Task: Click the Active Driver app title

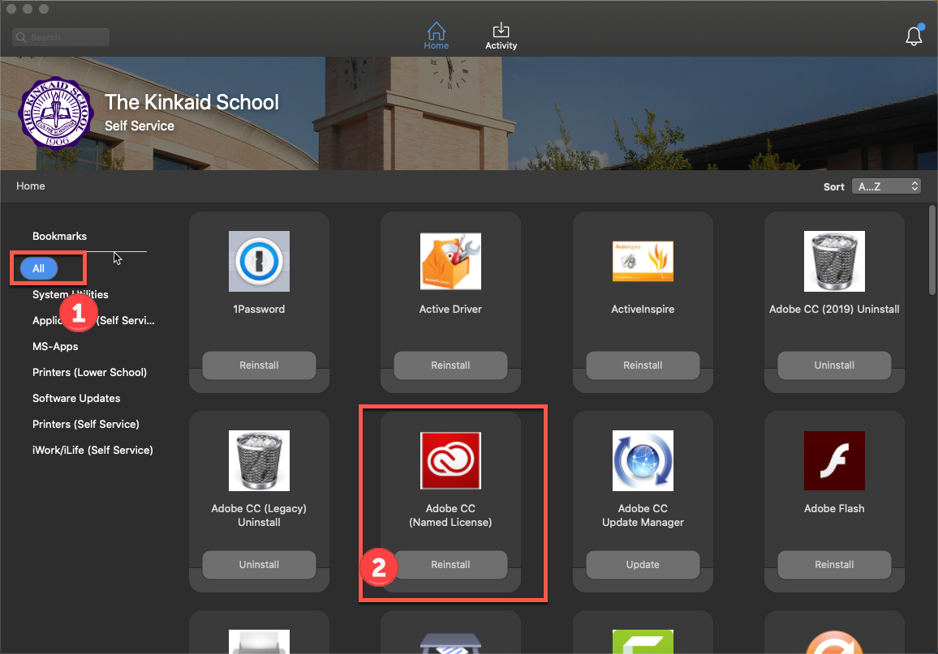Action: click(450, 309)
